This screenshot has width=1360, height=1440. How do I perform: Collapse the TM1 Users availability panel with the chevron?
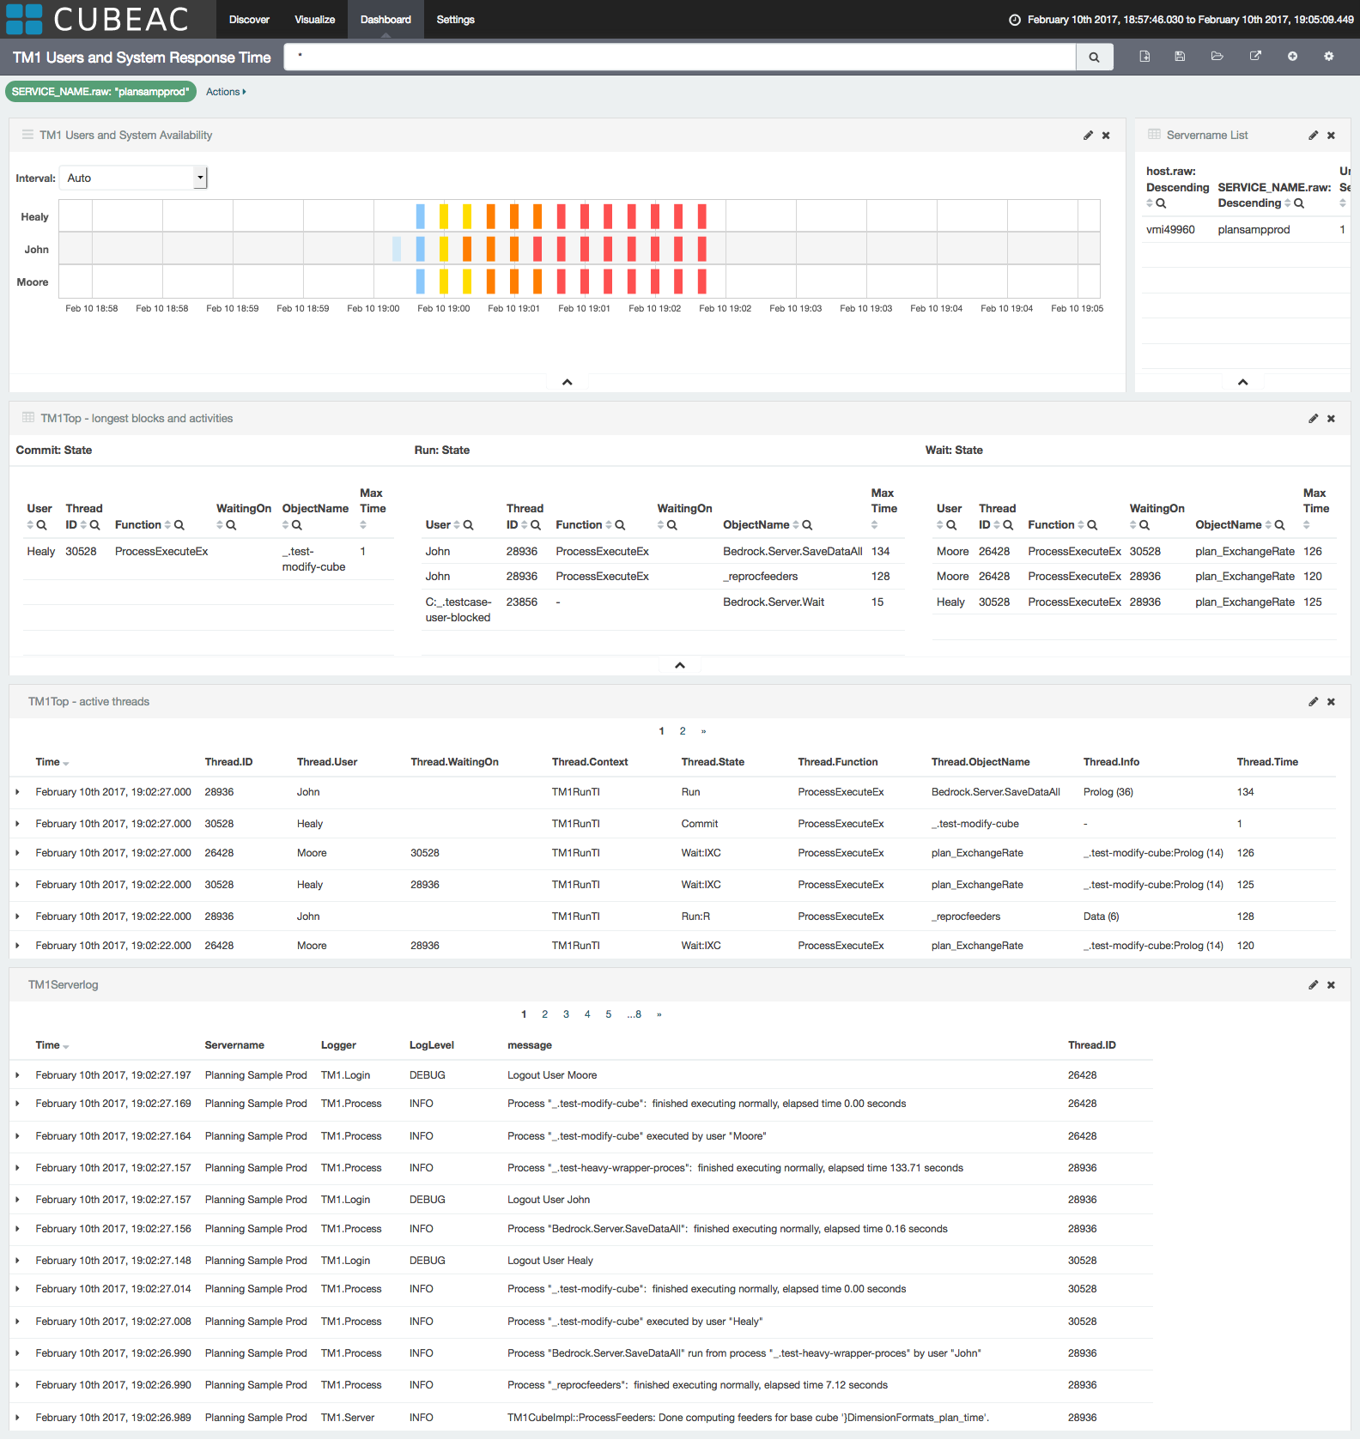(x=567, y=382)
